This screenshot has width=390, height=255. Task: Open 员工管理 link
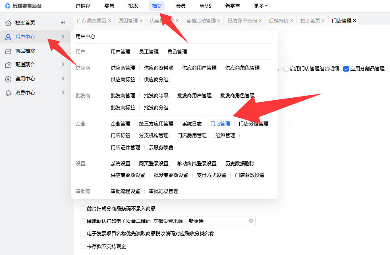149,51
